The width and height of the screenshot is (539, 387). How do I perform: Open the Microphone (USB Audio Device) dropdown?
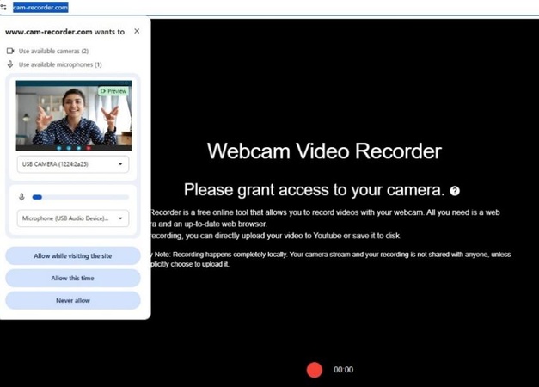click(73, 218)
